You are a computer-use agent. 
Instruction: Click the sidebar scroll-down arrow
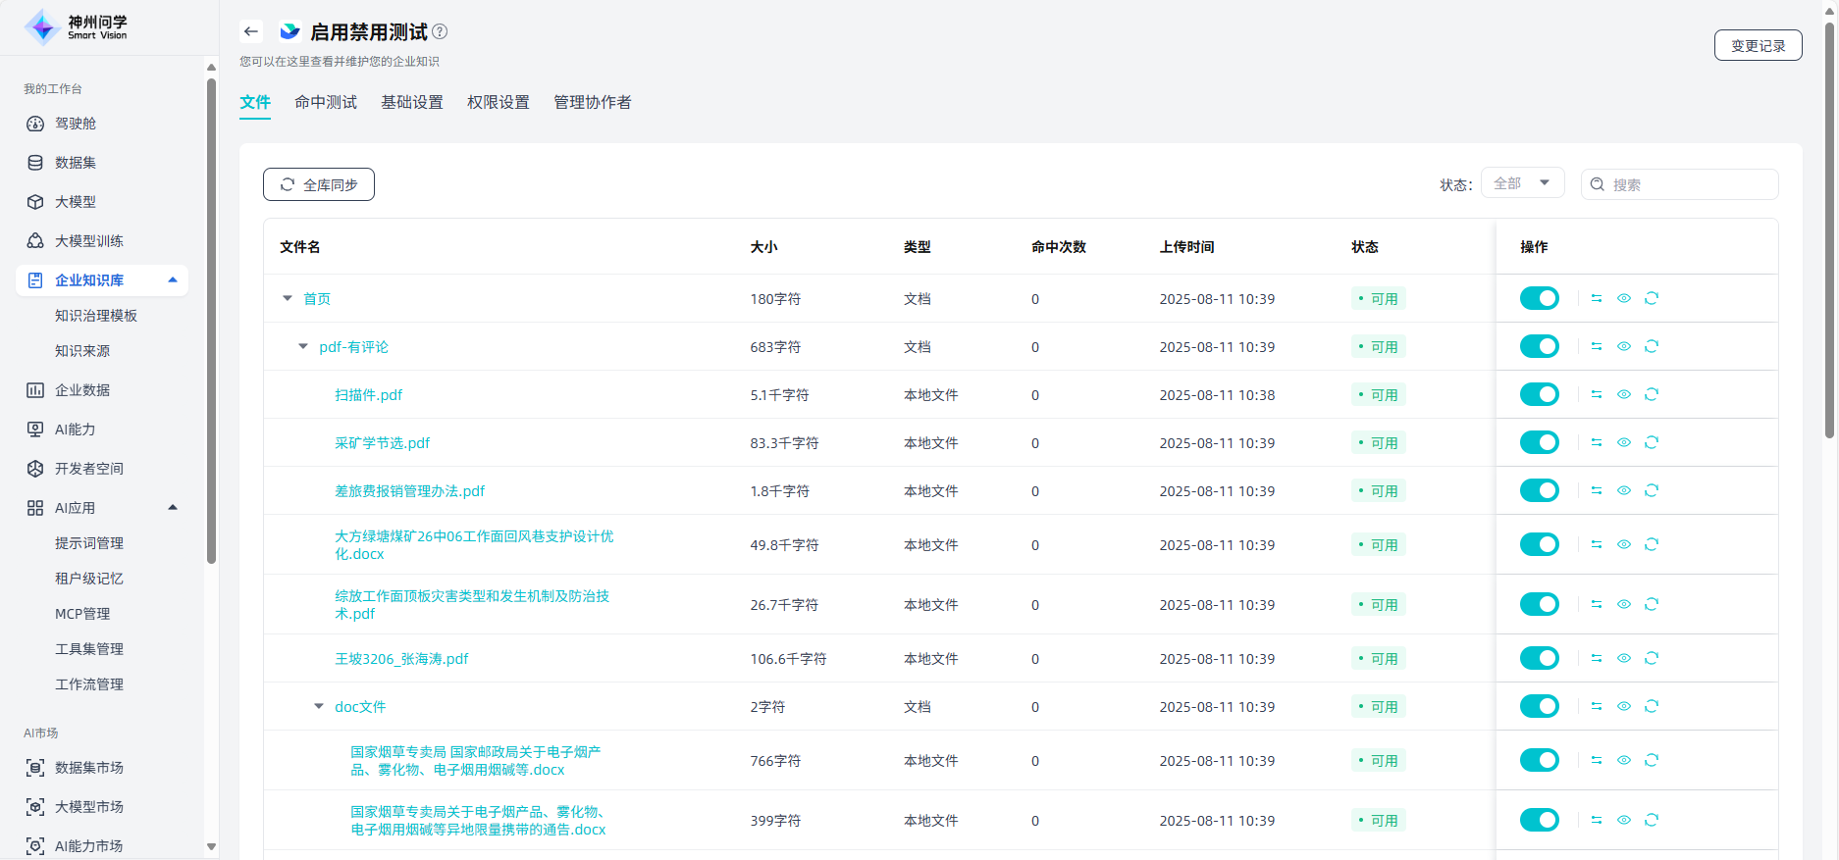[211, 846]
